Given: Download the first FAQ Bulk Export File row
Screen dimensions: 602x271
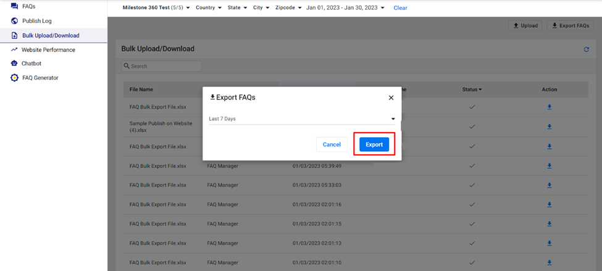Looking at the screenshot, I should coord(550,107).
